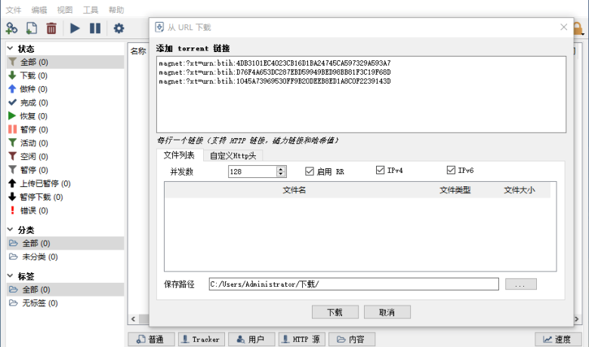
Task: Open the 工具 menu
Action: (91, 10)
